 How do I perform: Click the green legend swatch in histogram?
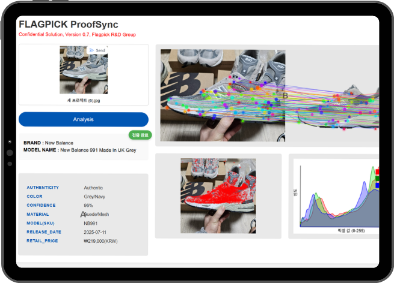pyautogui.click(x=377, y=179)
